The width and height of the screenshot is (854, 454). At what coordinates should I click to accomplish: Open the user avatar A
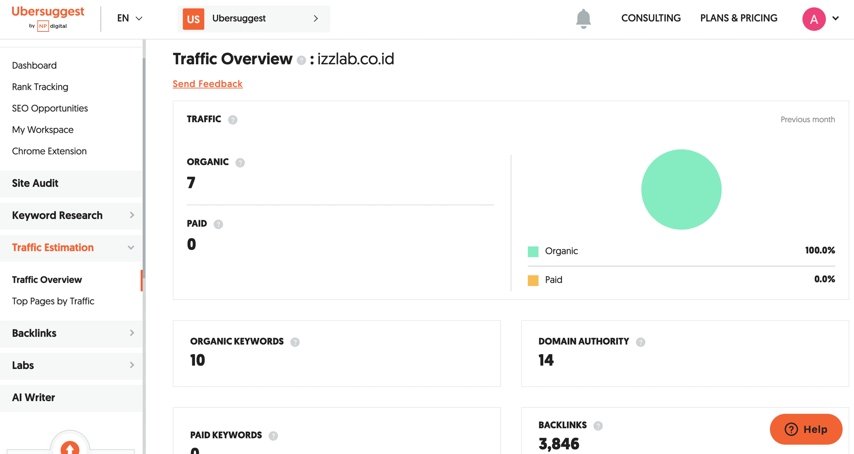click(x=814, y=19)
